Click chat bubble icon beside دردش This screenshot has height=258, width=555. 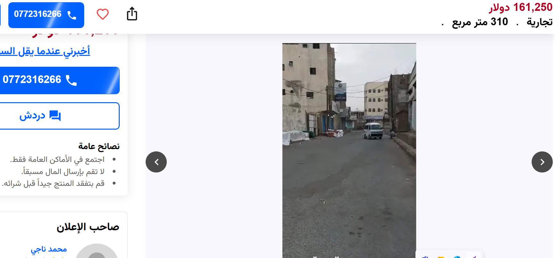point(55,116)
